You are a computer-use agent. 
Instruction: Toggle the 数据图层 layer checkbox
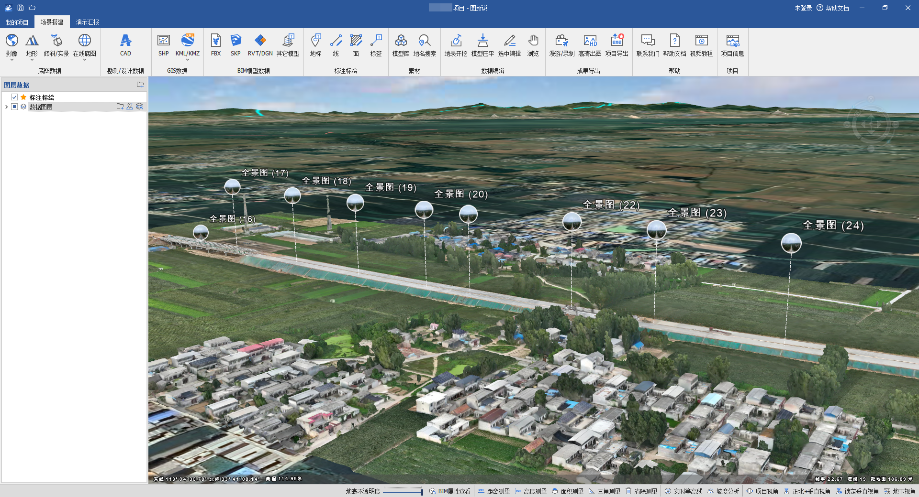(x=14, y=107)
